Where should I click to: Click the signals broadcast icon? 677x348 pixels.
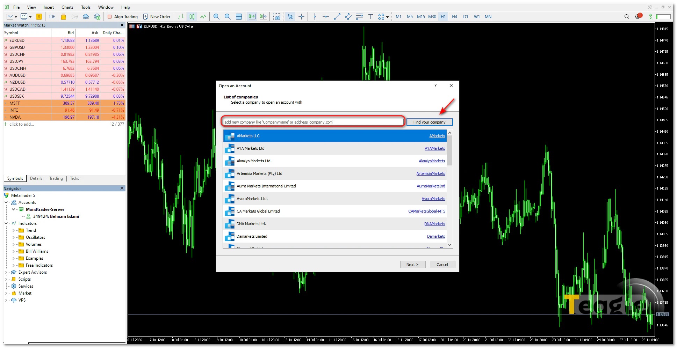[74, 16]
